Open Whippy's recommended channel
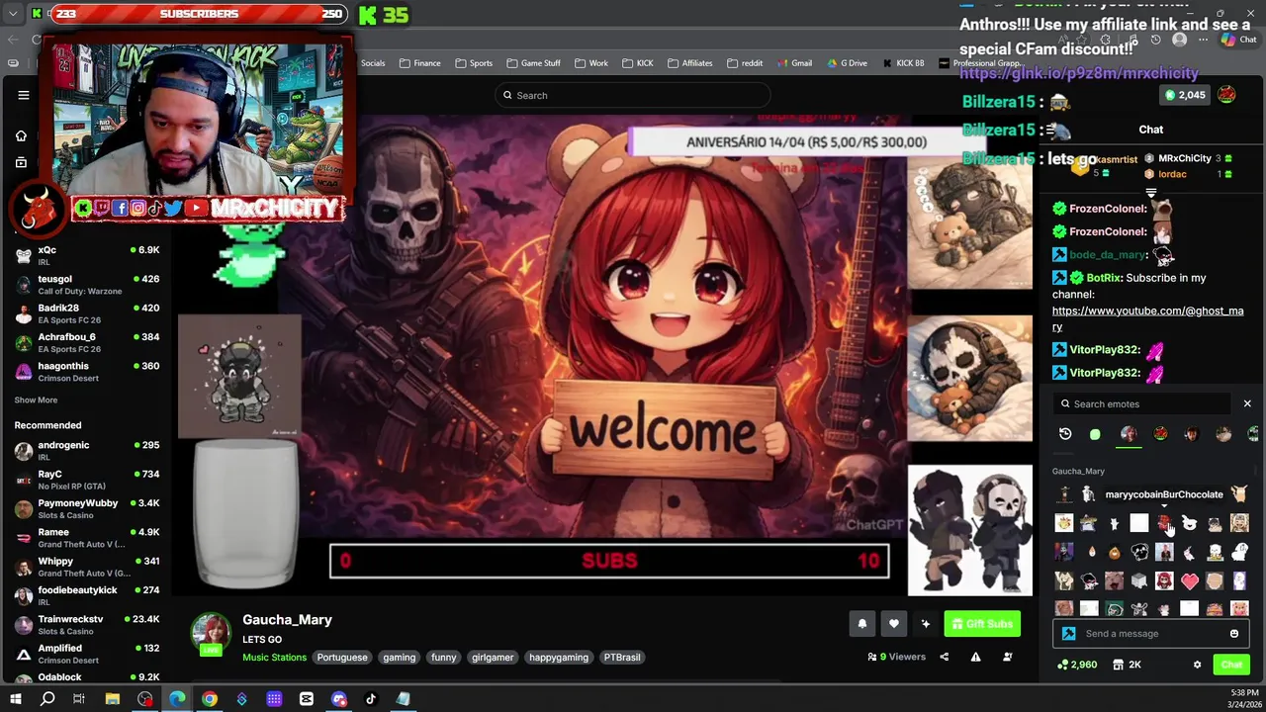This screenshot has height=712, width=1266. click(x=87, y=567)
